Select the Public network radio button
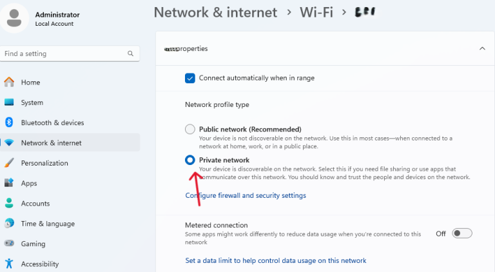The image size is (495, 272). click(190, 129)
